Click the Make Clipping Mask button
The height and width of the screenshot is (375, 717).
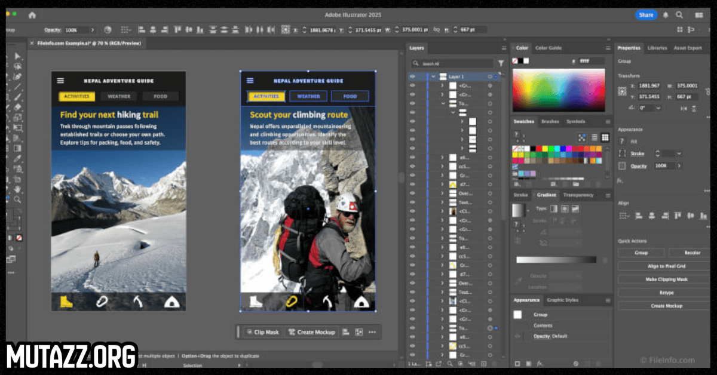click(668, 279)
